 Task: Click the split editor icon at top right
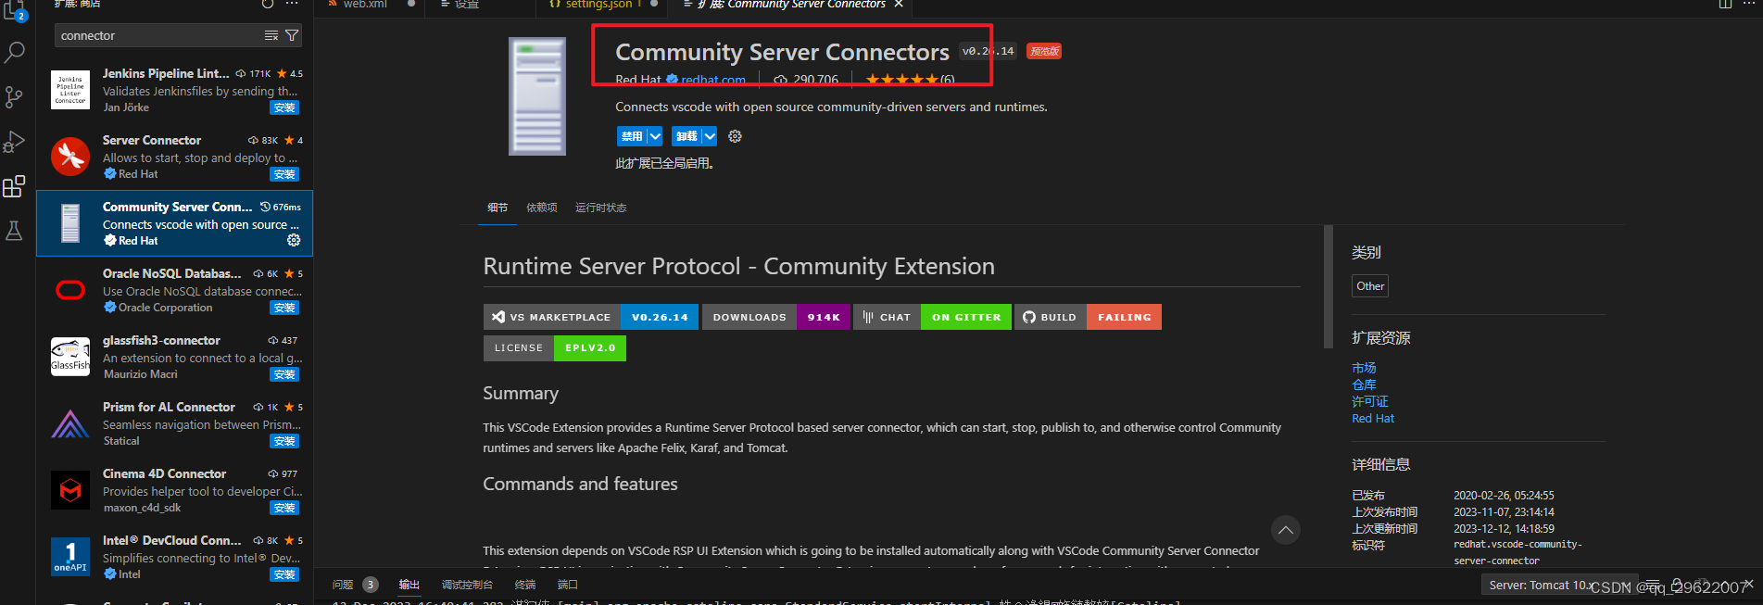(1725, 4)
